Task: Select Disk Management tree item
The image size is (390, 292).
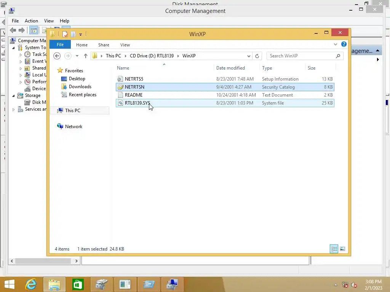Action: (x=35, y=102)
